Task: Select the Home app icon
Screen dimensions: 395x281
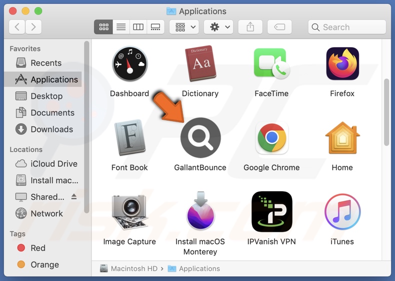Action: pos(342,138)
